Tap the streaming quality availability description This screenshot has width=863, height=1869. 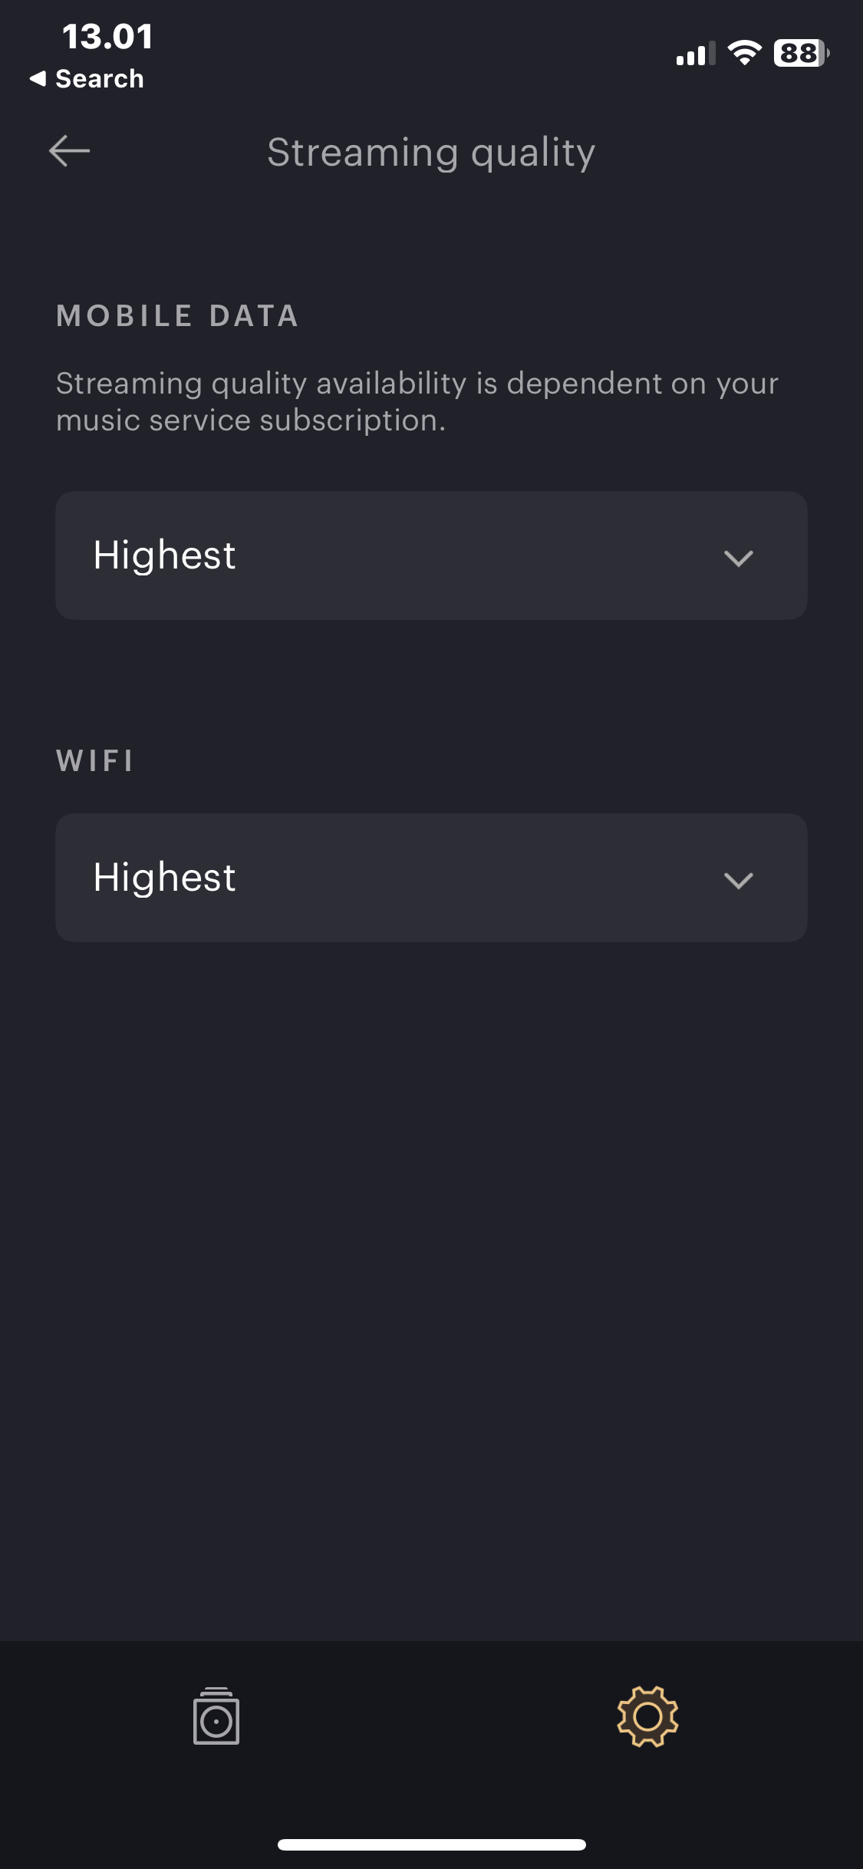tap(417, 401)
